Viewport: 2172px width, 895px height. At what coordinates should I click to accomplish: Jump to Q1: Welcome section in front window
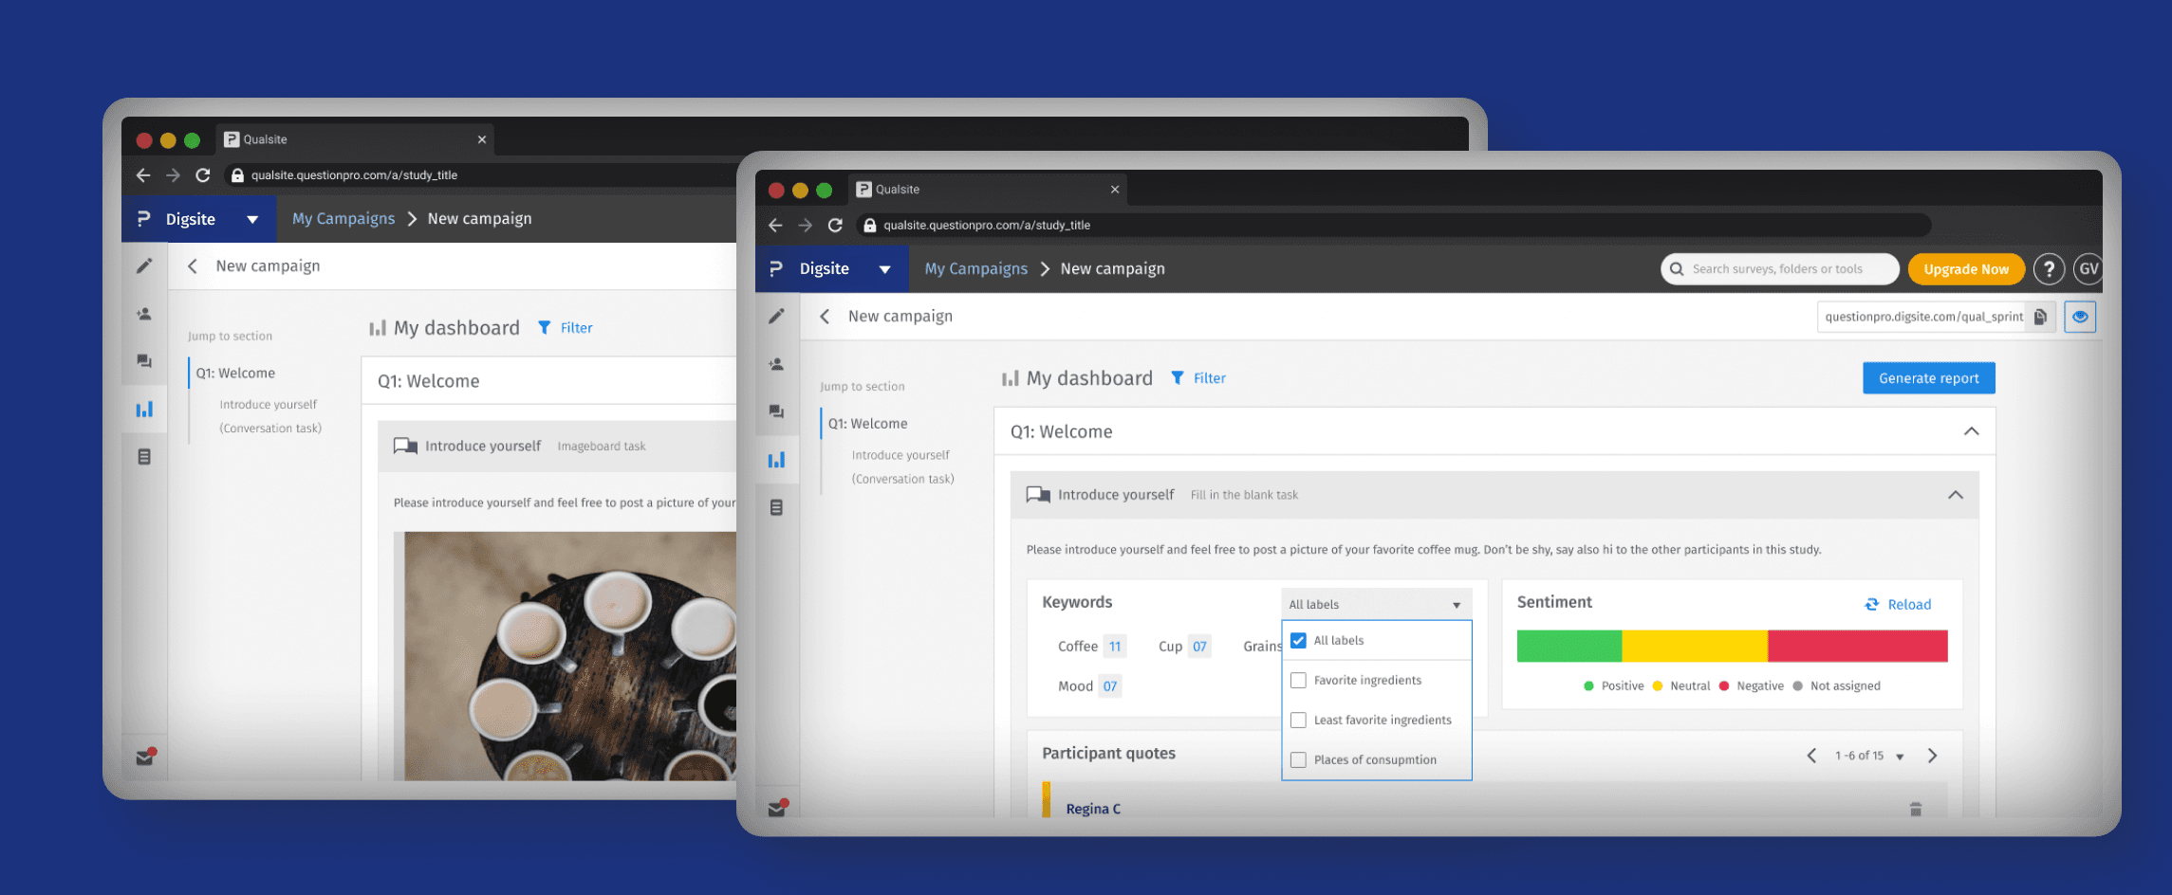click(867, 424)
